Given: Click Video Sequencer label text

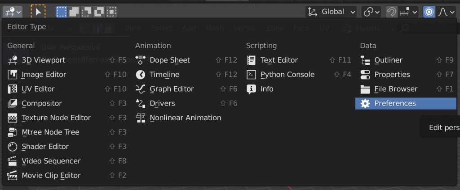Looking at the screenshot, I should pos(51,161).
